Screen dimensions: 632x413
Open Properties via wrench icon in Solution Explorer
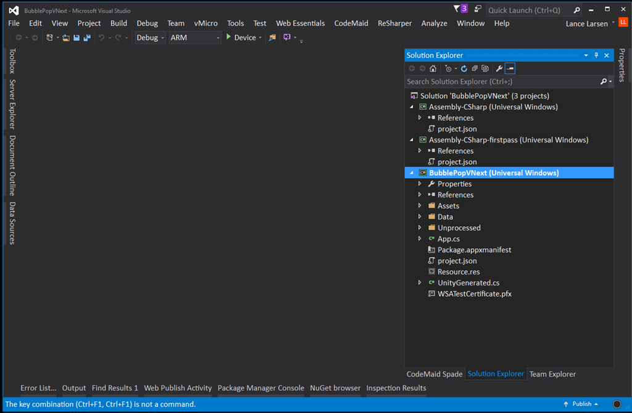click(499, 68)
